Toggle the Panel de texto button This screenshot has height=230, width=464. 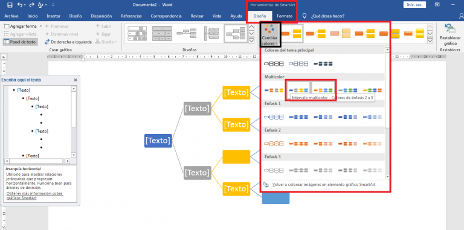(x=20, y=42)
